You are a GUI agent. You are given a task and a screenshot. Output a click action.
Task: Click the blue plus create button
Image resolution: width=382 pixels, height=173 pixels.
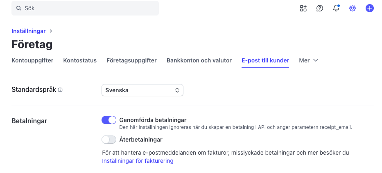click(x=370, y=8)
